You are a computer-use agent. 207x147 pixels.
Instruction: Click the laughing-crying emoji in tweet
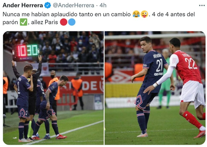coord(136,14)
